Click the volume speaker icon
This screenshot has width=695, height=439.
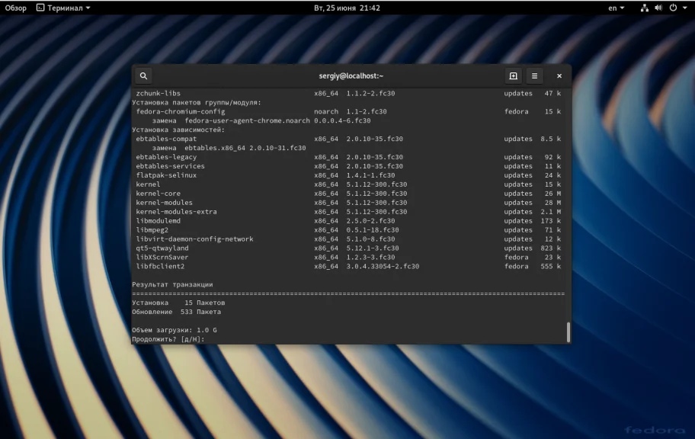[x=658, y=8]
